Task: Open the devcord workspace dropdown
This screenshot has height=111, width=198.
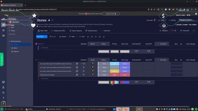Action: point(20,22)
